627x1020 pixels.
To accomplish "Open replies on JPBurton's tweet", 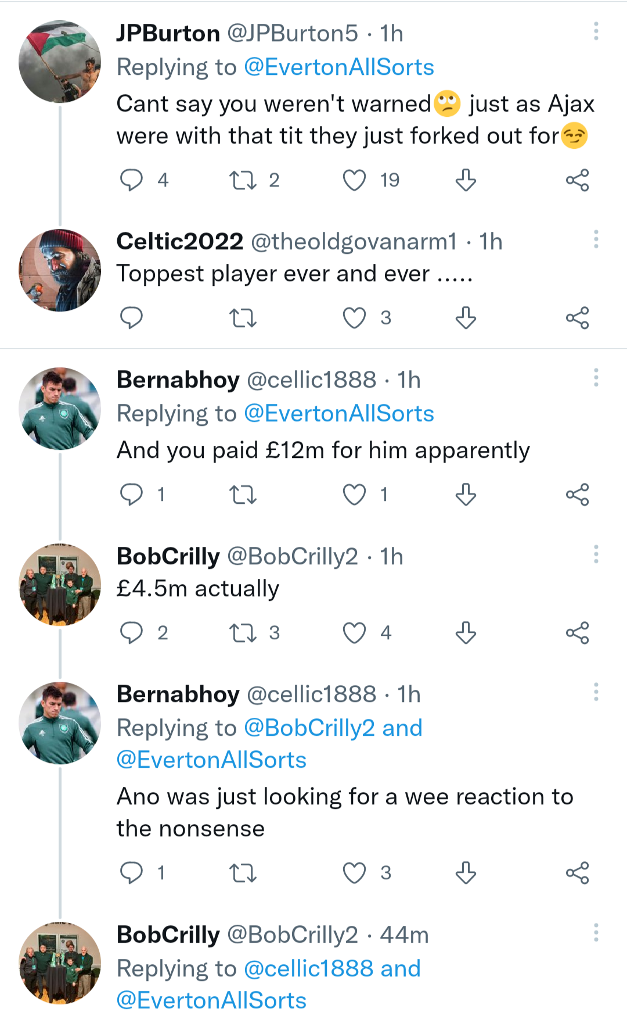I will click(131, 180).
